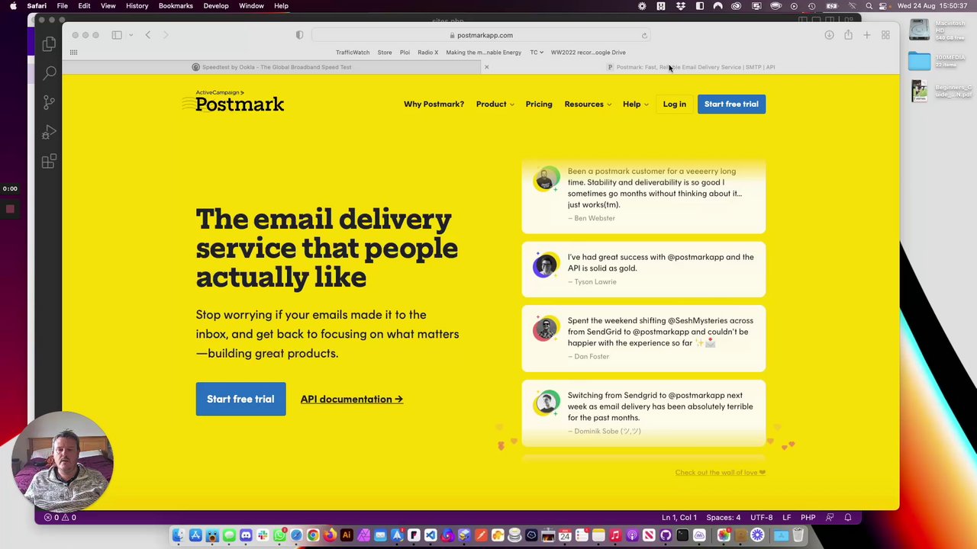Open VS Code Run and Debug view

coord(49,132)
